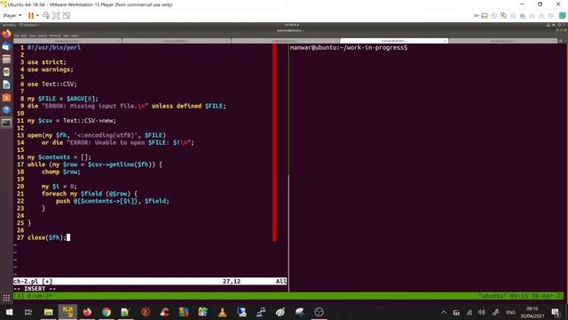This screenshot has height=320, width=568.
Task: Click the 'use Text::CSV;' line in vim
Action: [52, 84]
